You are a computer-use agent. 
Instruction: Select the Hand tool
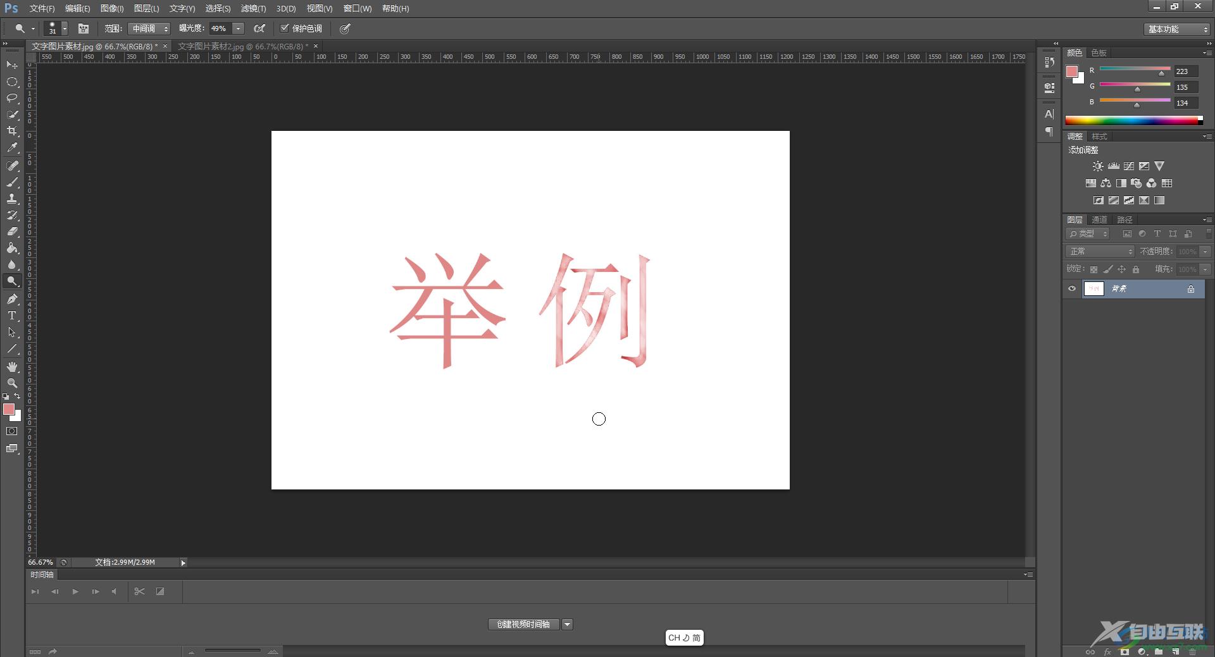[x=12, y=367]
